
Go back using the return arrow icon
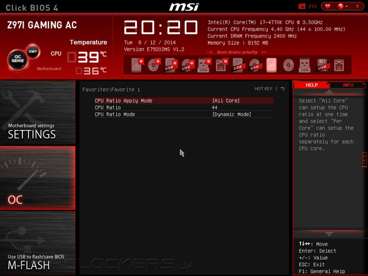pos(283,89)
